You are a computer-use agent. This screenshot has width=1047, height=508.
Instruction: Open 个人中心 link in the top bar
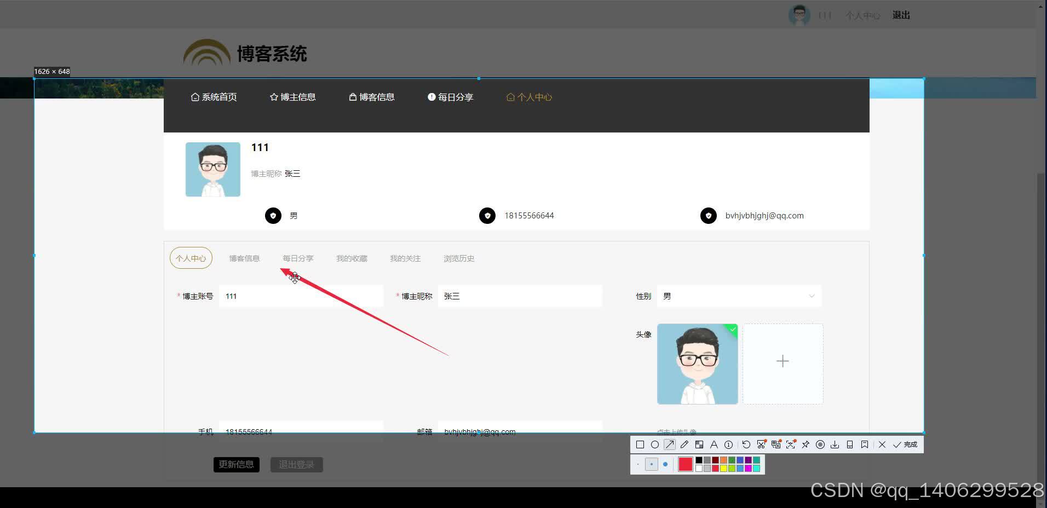pyautogui.click(x=862, y=15)
